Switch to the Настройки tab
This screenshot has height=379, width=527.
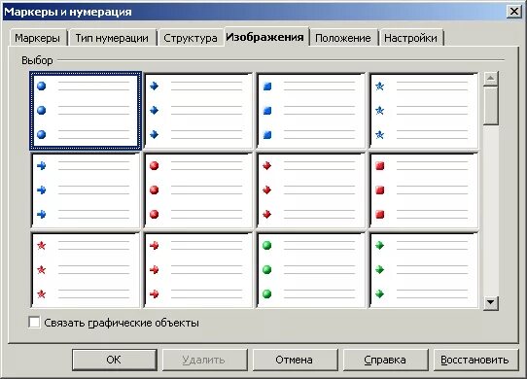click(410, 38)
